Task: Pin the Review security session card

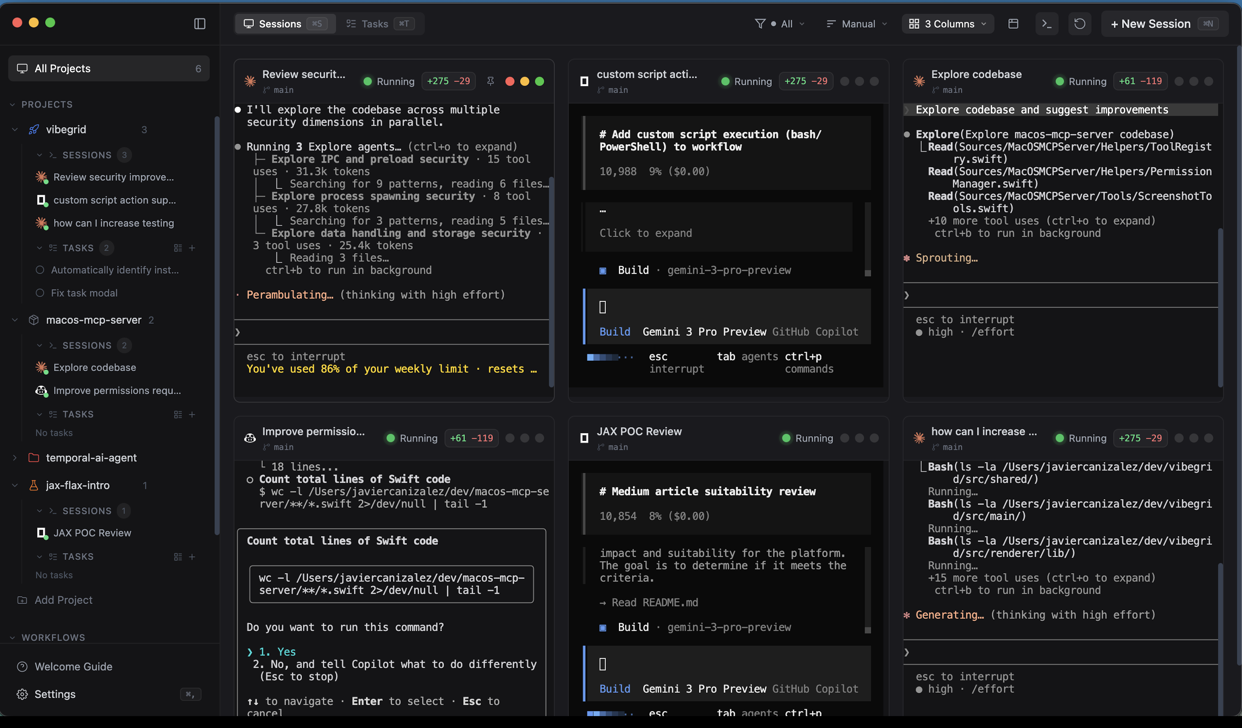Action: [x=491, y=81]
